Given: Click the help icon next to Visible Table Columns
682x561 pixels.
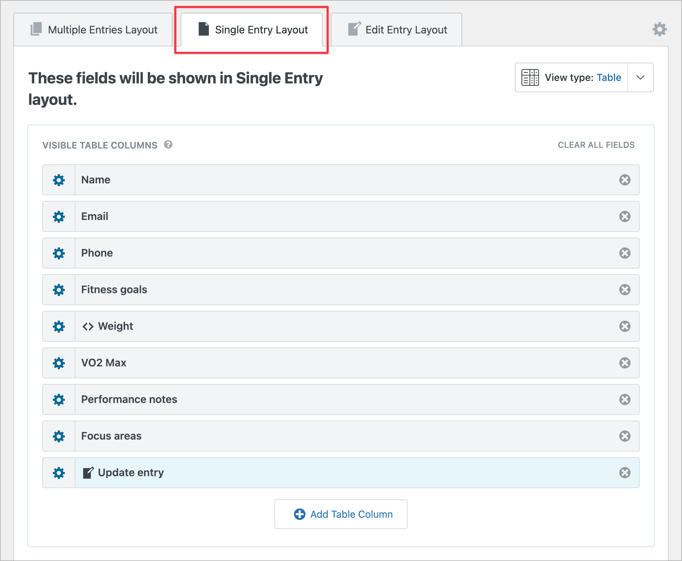Looking at the screenshot, I should click(168, 144).
